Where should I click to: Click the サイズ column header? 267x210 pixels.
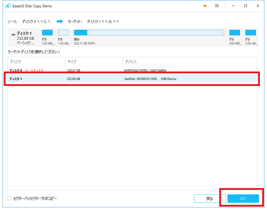[93, 61]
